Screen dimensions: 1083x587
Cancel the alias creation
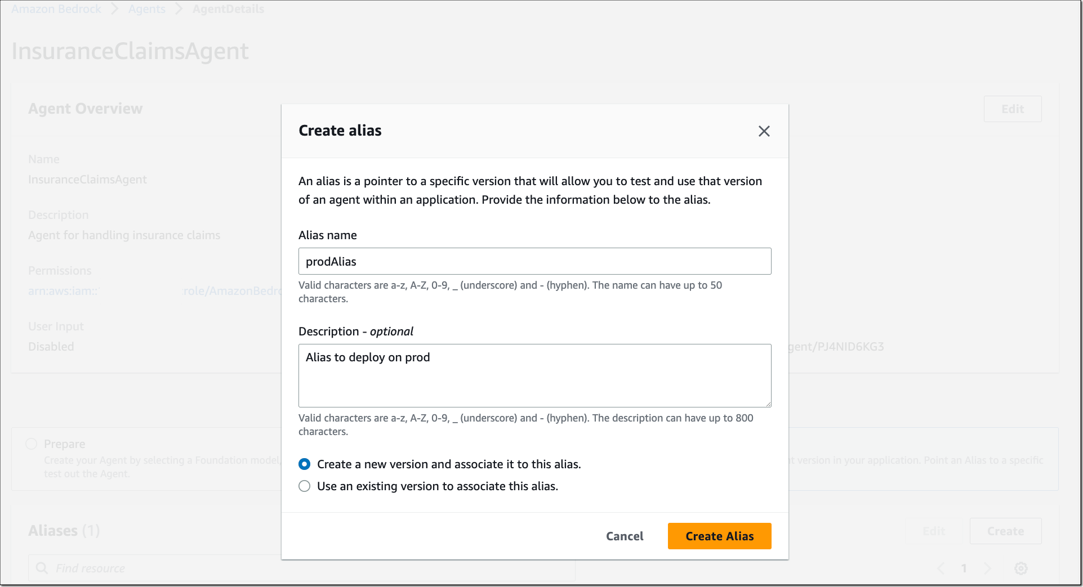(624, 536)
